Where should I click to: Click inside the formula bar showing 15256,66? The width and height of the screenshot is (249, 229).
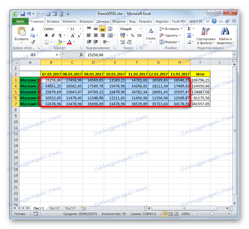point(159,55)
